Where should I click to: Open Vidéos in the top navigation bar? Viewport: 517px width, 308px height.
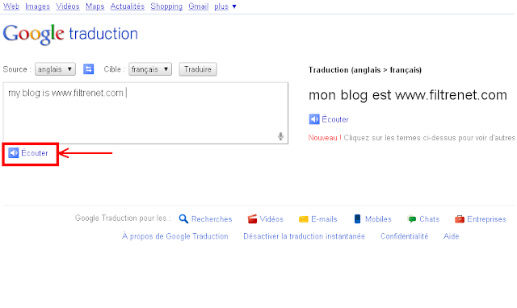click(x=68, y=6)
